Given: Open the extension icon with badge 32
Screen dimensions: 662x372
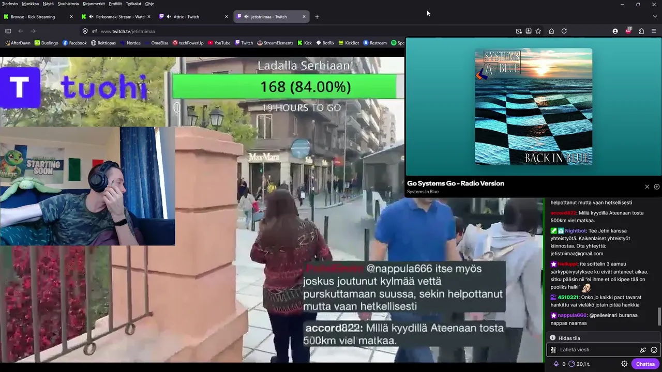Looking at the screenshot, I should coord(628,30).
